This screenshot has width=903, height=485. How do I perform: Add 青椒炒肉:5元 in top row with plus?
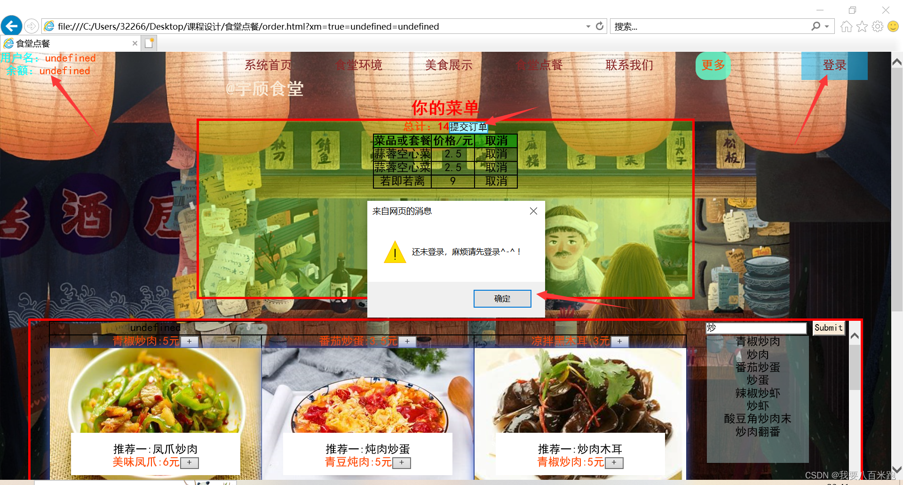pos(190,342)
